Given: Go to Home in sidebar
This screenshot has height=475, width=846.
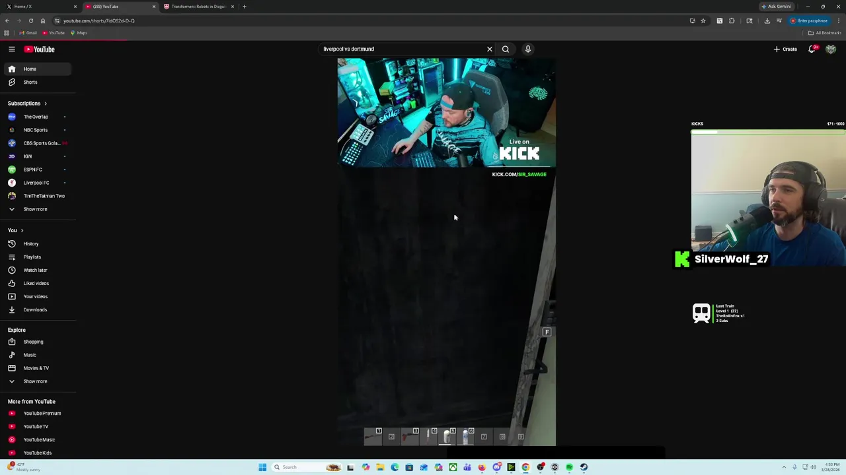Looking at the screenshot, I should [x=38, y=69].
